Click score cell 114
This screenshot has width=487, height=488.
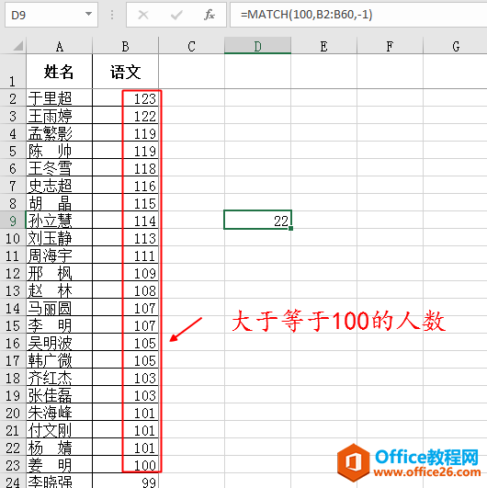[x=125, y=221]
